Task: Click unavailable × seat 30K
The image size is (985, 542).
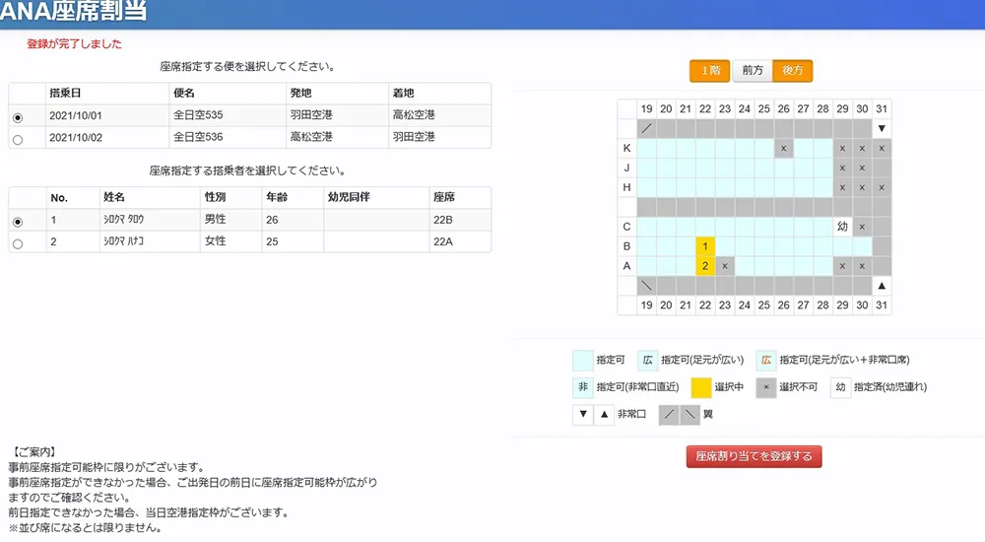Action: point(862,149)
